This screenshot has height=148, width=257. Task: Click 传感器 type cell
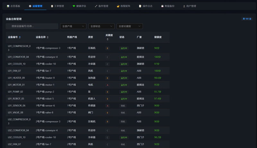tap(92, 105)
